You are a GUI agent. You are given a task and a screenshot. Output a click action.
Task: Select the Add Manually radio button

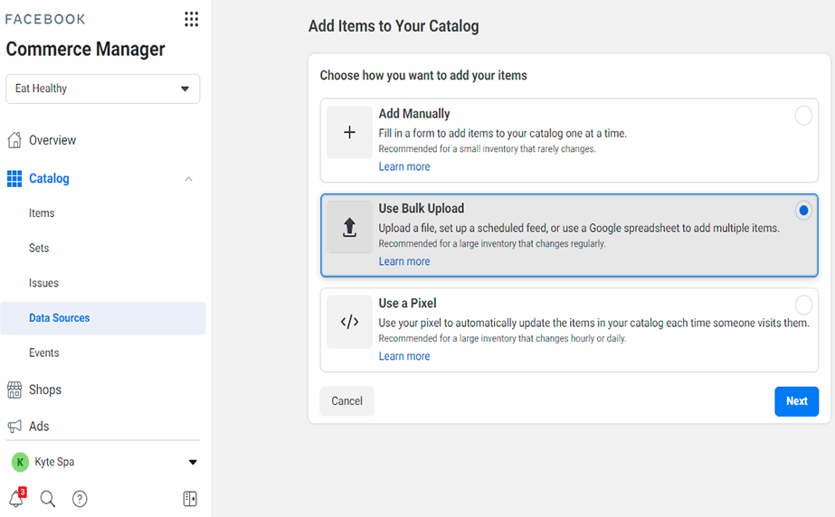pos(803,116)
